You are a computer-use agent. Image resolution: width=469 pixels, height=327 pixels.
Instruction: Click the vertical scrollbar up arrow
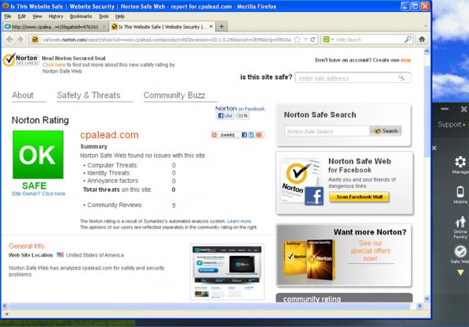pyautogui.click(x=427, y=52)
